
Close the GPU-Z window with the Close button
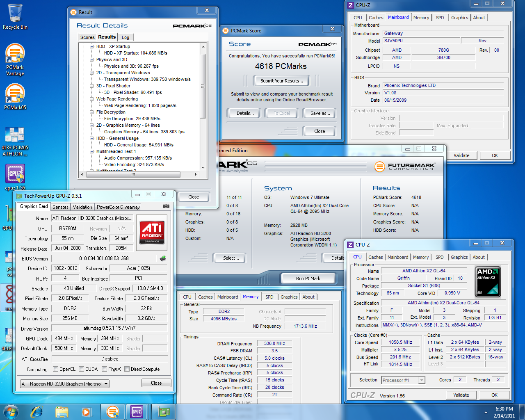[x=156, y=383]
